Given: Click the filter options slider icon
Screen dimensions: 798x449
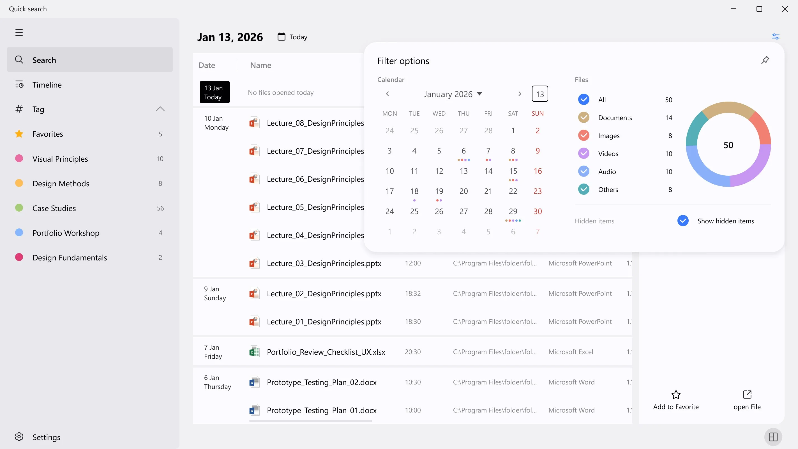Looking at the screenshot, I should click(775, 36).
